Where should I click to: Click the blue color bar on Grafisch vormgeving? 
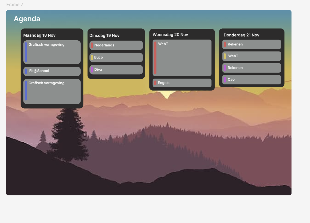[x=26, y=52]
